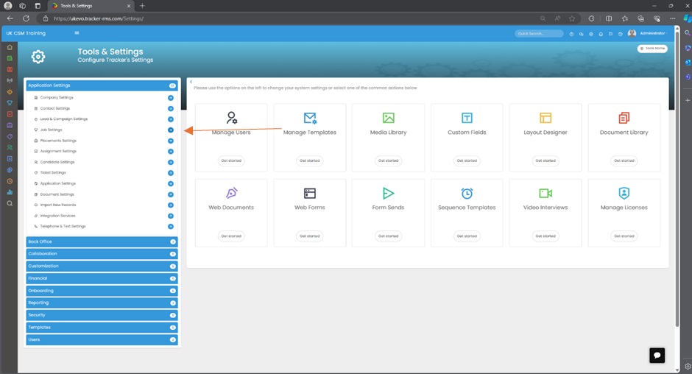Collapse the Application Settings section

(x=102, y=85)
